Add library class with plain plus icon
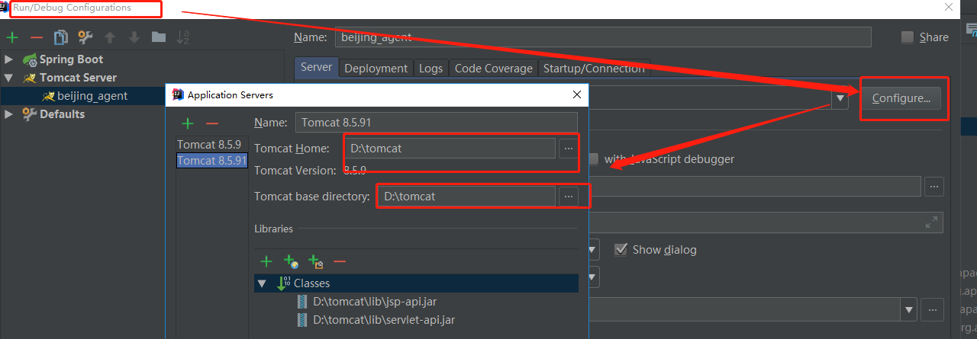Screen dimensions: 977x339 pyautogui.click(x=266, y=261)
